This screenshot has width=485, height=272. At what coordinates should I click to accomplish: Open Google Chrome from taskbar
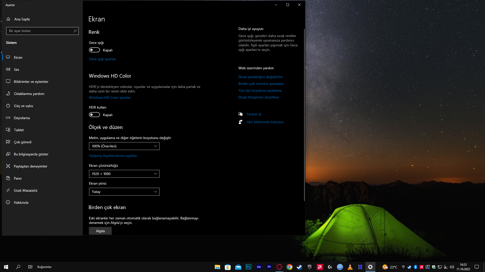click(x=289, y=267)
